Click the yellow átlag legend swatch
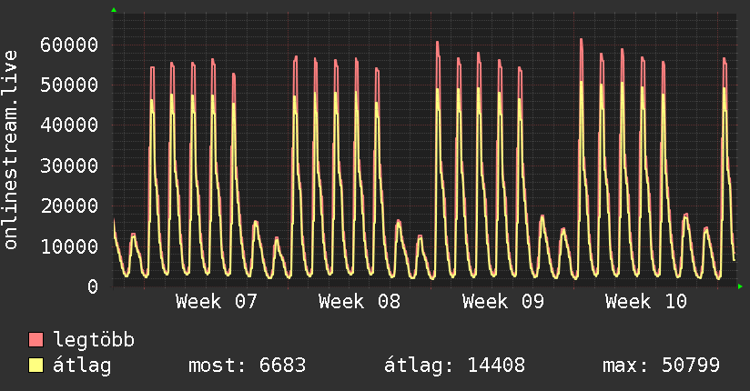 pyautogui.click(x=35, y=366)
